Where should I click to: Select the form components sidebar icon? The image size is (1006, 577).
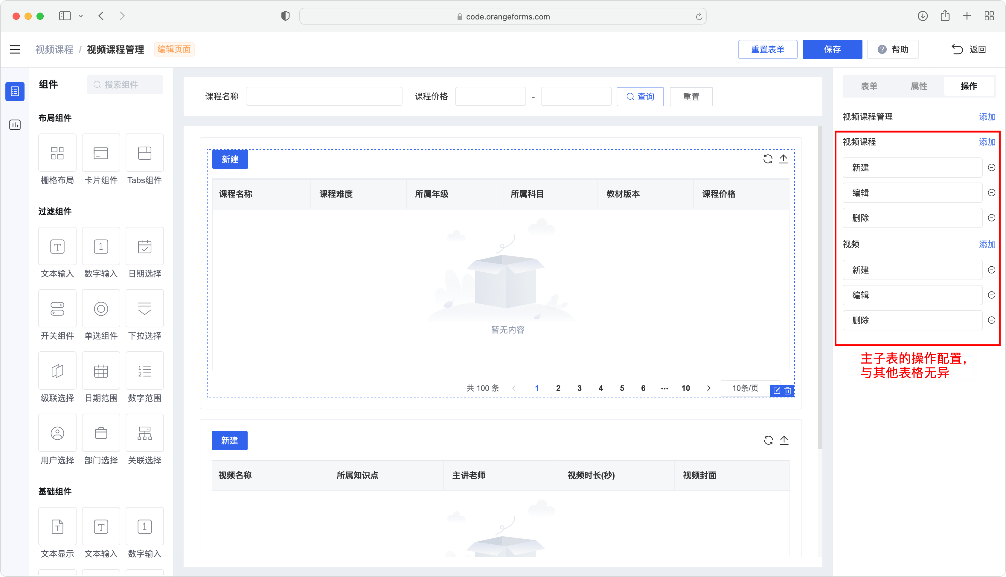[x=15, y=92]
